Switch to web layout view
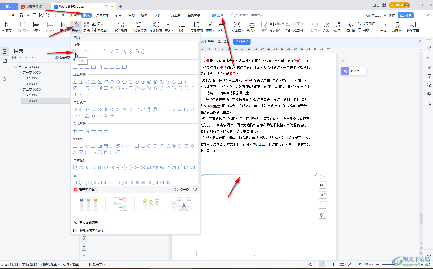Viewport: 433px width, 269px height. point(342,264)
